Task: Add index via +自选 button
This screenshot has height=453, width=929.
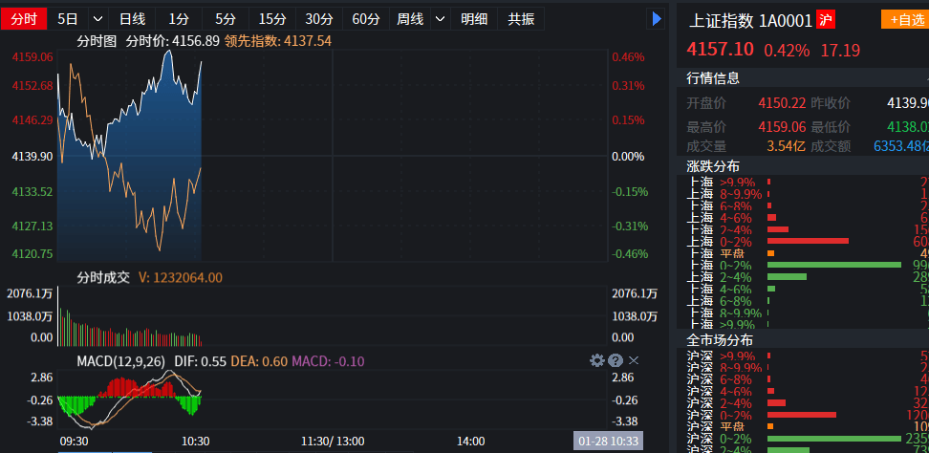Action: click(904, 20)
